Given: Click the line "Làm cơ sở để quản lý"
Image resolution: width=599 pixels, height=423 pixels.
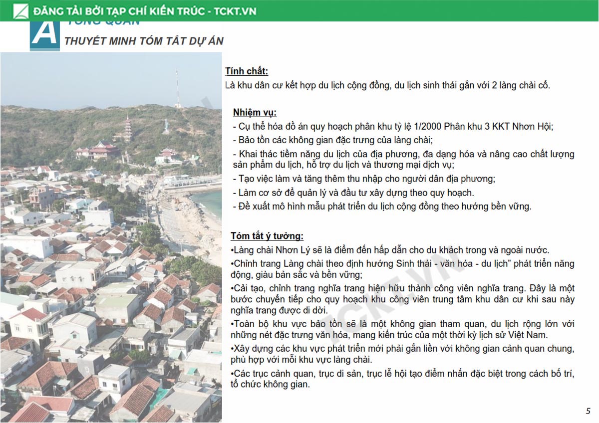Looking at the screenshot, I should [x=353, y=193].
